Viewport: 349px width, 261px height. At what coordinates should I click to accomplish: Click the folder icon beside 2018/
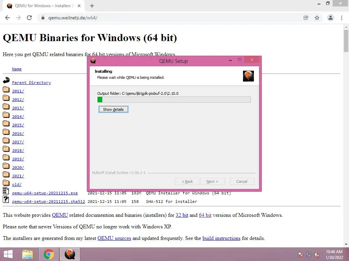point(6,149)
